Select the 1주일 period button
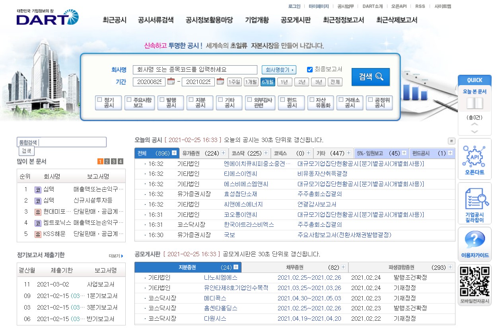The width and height of the screenshot is (498, 333). click(x=234, y=82)
